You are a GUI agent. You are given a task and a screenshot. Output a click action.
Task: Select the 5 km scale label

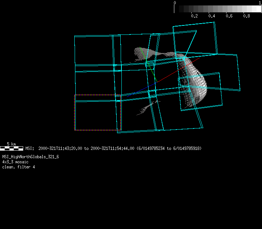tap(12, 144)
